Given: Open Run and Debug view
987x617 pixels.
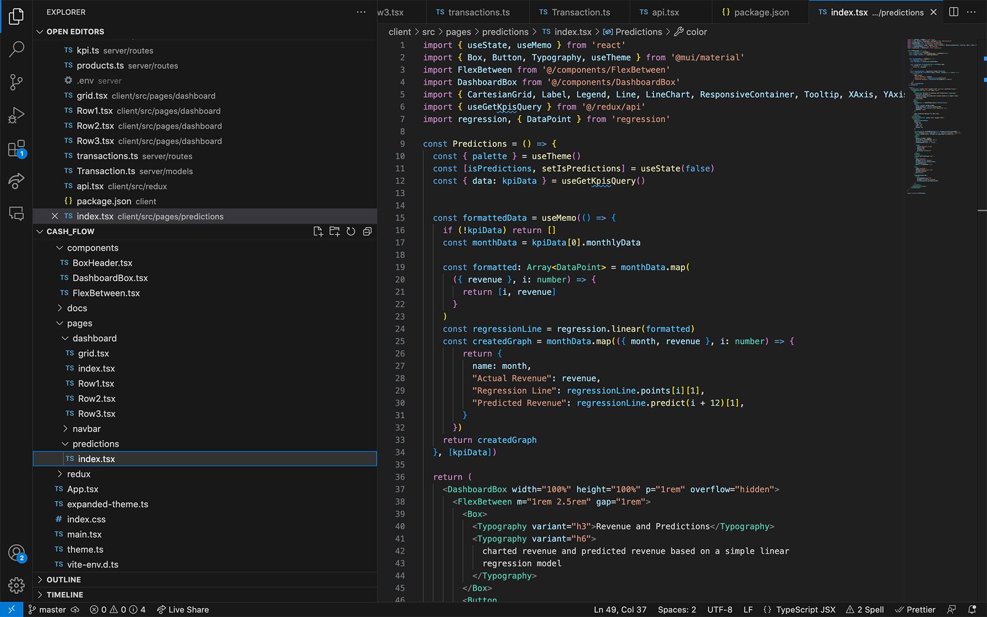Looking at the screenshot, I should tap(16, 115).
